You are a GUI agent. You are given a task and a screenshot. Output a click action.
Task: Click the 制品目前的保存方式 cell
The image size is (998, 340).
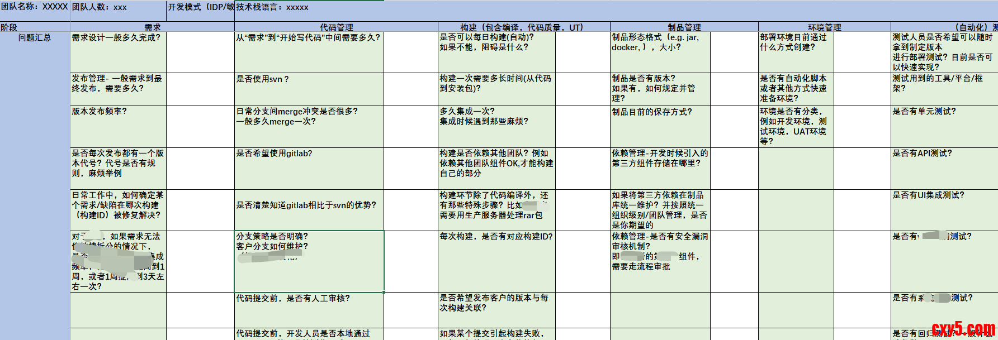(684, 126)
